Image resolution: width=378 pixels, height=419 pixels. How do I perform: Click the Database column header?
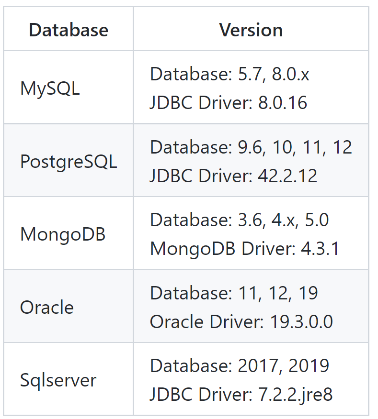[69, 30]
